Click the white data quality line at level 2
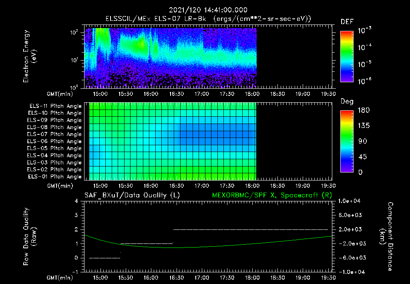Screen dimensions: 410x284 coord(251,229)
